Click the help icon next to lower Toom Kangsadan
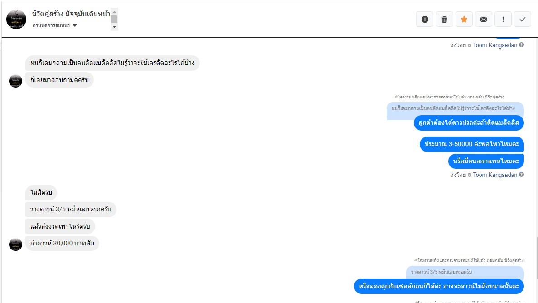 point(522,175)
